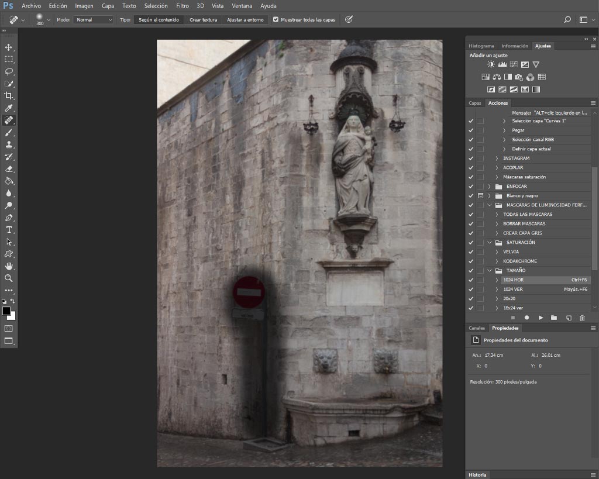Select the Eyedropper tool
Image resolution: width=599 pixels, height=479 pixels.
click(x=8, y=108)
